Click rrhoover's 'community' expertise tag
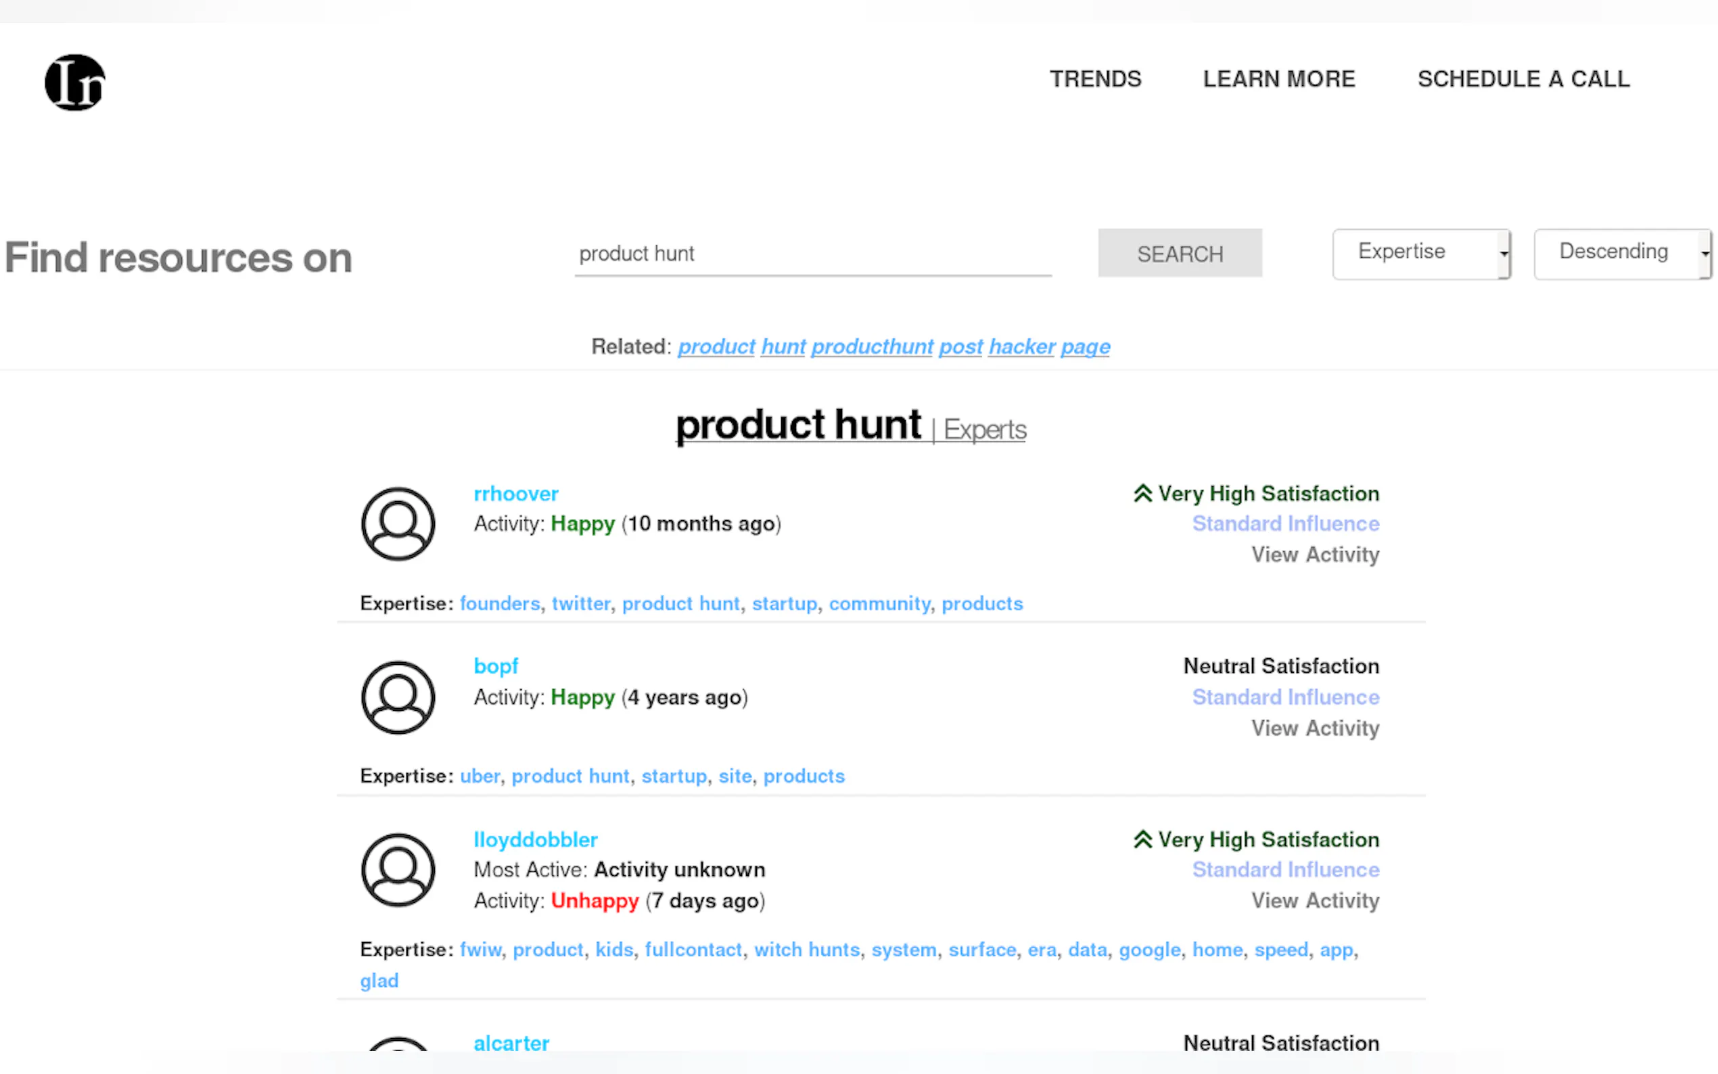This screenshot has height=1074, width=1718. 879,603
